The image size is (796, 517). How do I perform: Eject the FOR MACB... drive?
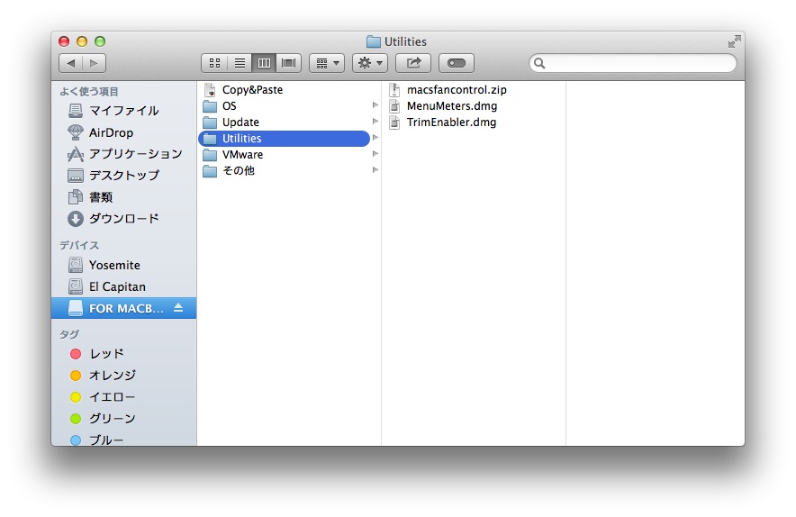tap(178, 308)
